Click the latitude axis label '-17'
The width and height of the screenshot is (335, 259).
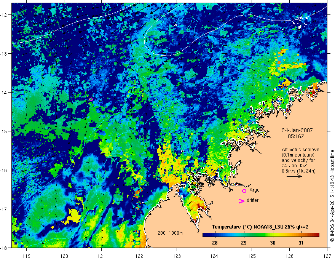4,209
